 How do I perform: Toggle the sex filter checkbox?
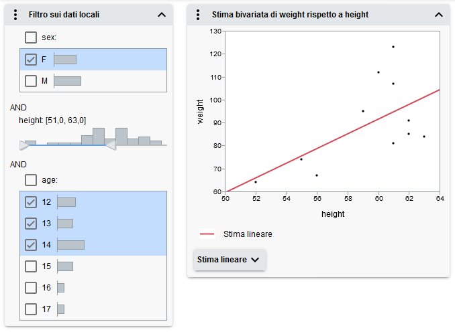pyautogui.click(x=31, y=38)
